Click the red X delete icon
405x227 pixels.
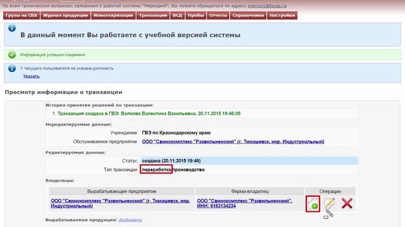(347, 203)
